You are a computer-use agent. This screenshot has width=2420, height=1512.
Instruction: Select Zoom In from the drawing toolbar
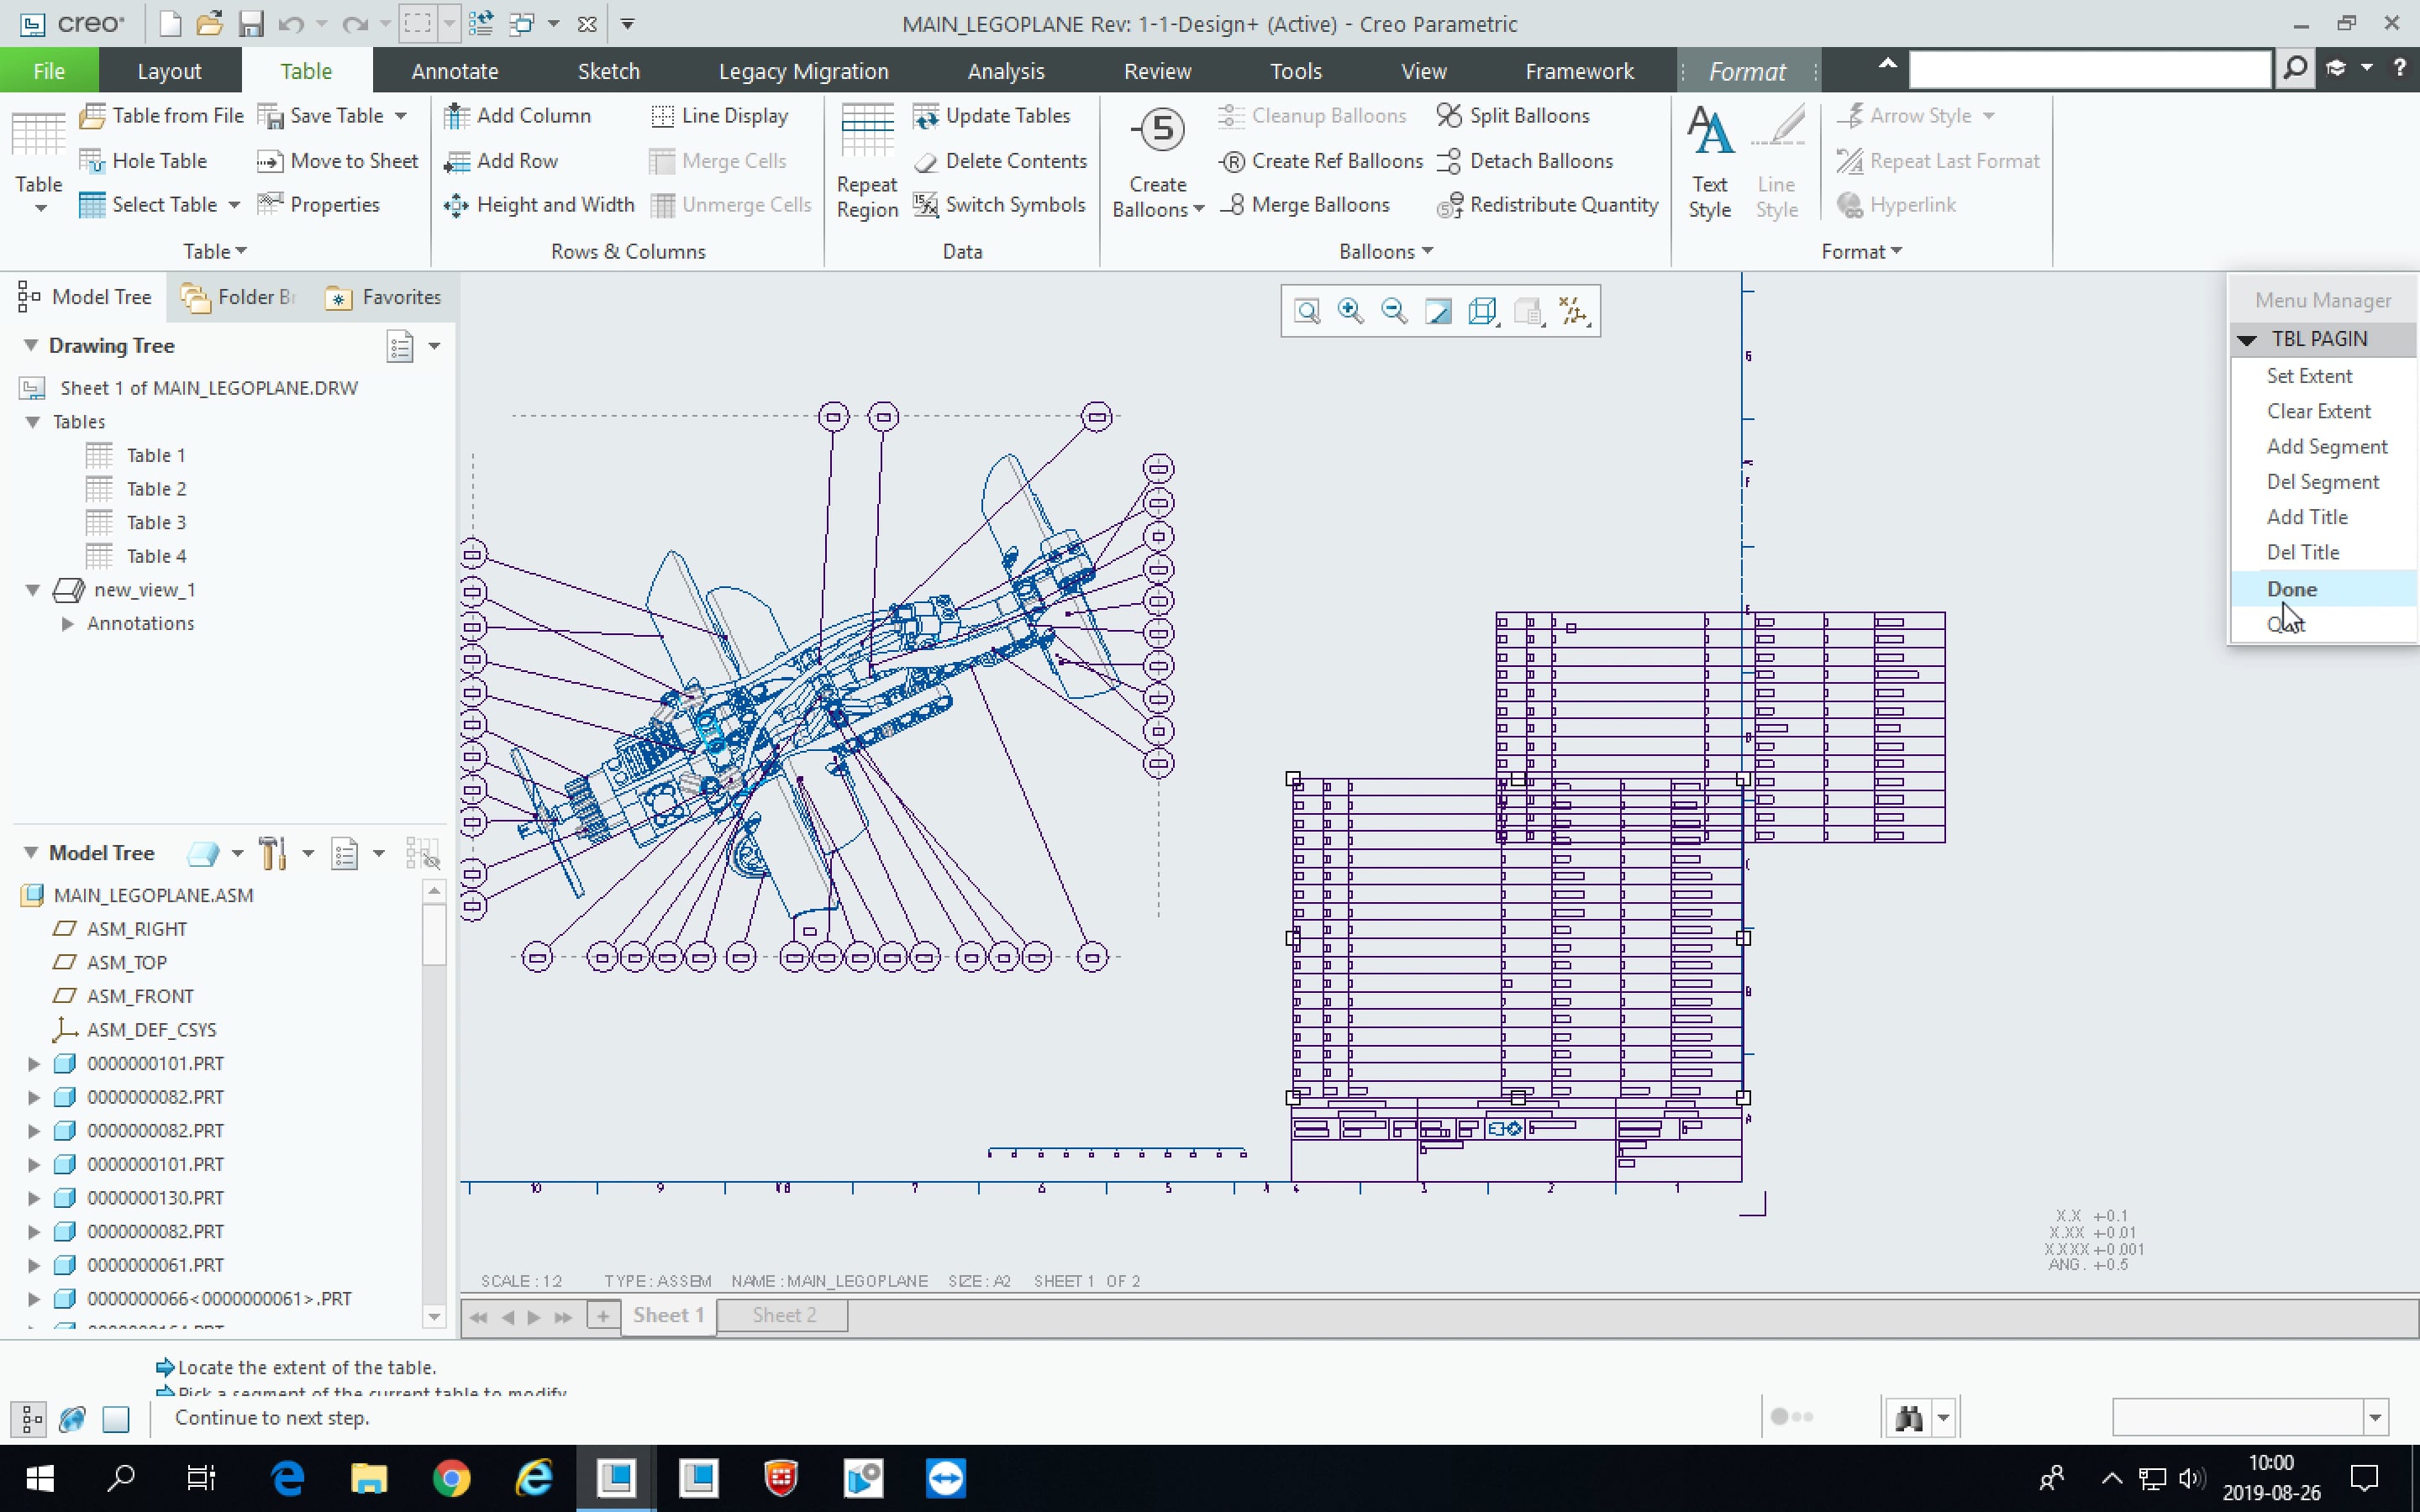click(x=1350, y=310)
